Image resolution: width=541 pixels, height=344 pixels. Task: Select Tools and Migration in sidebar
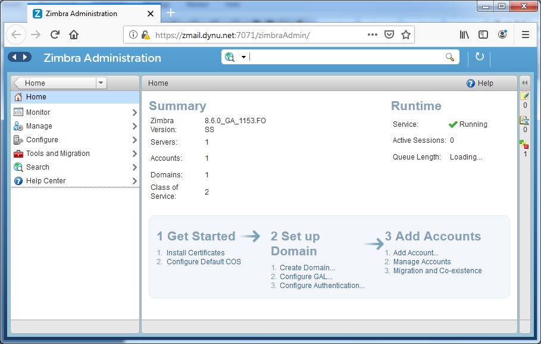[75, 154]
